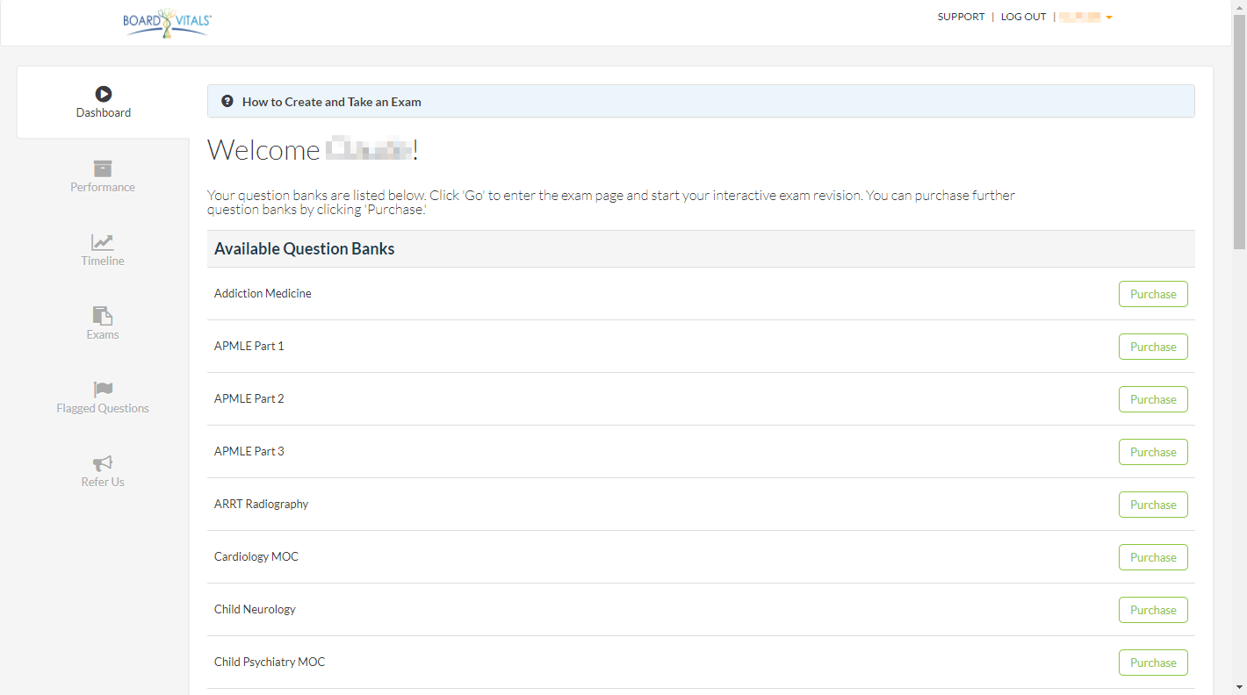Purchase the Addiction Medicine question bank
Viewport: 1247px width, 695px height.
coord(1153,294)
